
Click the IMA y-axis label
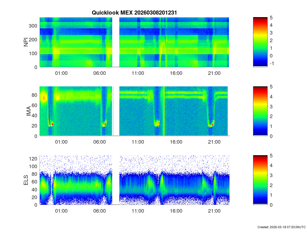tap(29, 111)
